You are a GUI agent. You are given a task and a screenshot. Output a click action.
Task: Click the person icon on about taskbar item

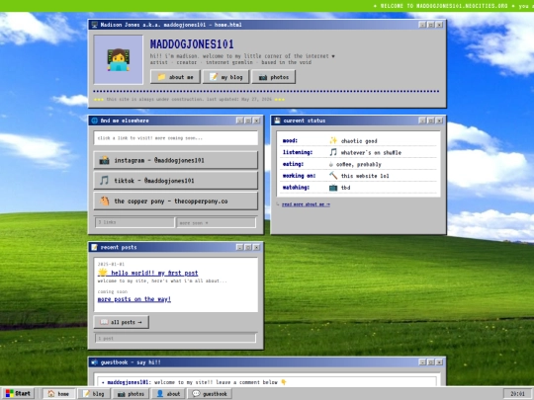(x=160, y=393)
